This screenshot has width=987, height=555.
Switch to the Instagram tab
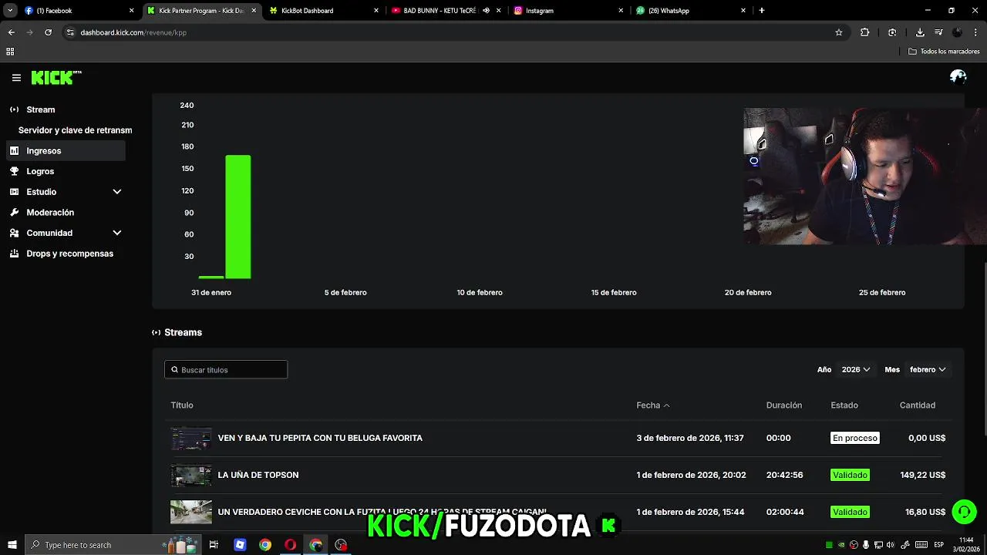(568, 11)
